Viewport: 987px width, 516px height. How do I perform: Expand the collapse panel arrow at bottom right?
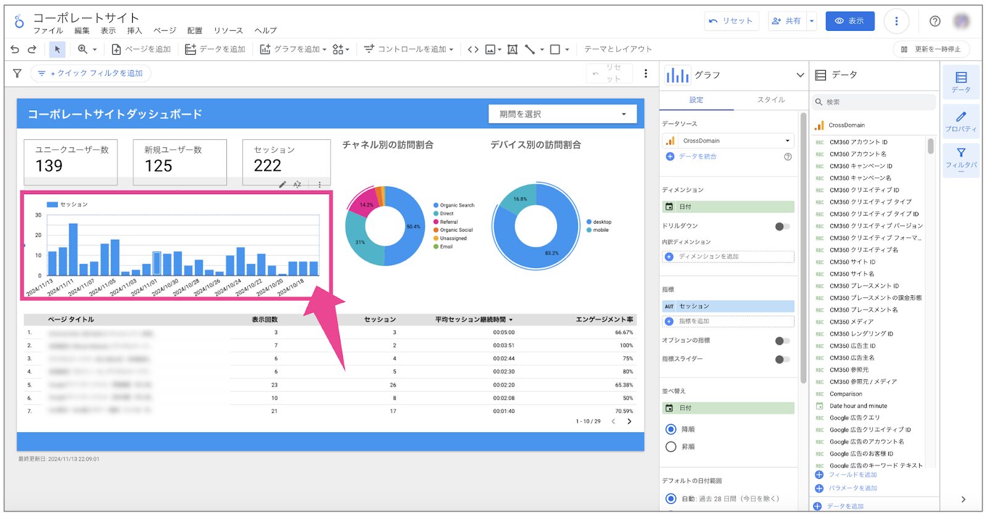[963, 499]
